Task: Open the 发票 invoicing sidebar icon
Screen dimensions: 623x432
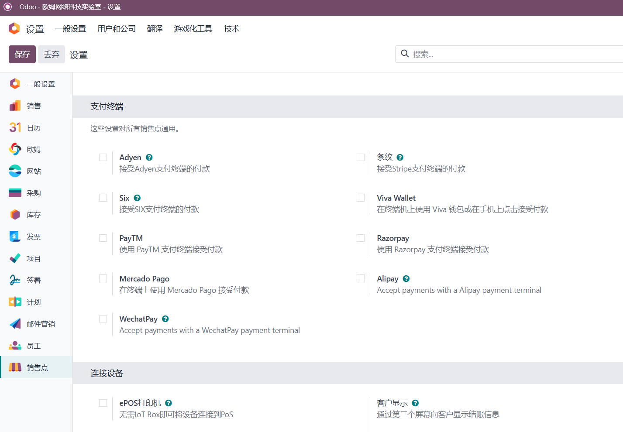Action: point(15,237)
